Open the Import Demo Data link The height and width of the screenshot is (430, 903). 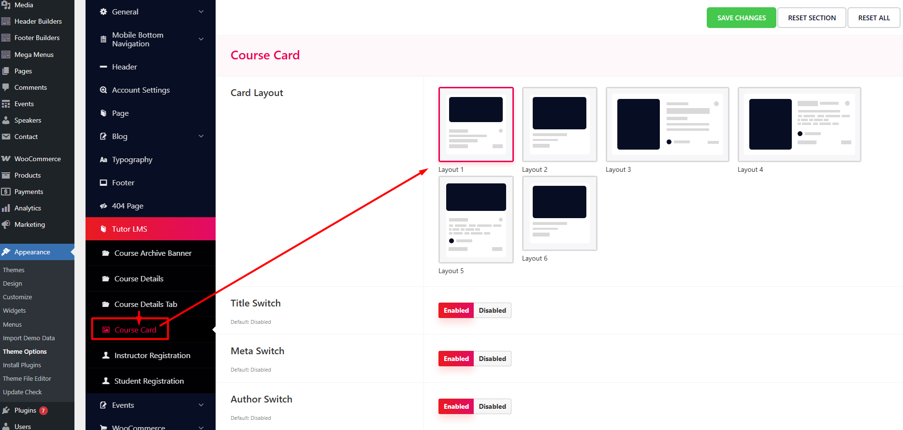(x=29, y=338)
